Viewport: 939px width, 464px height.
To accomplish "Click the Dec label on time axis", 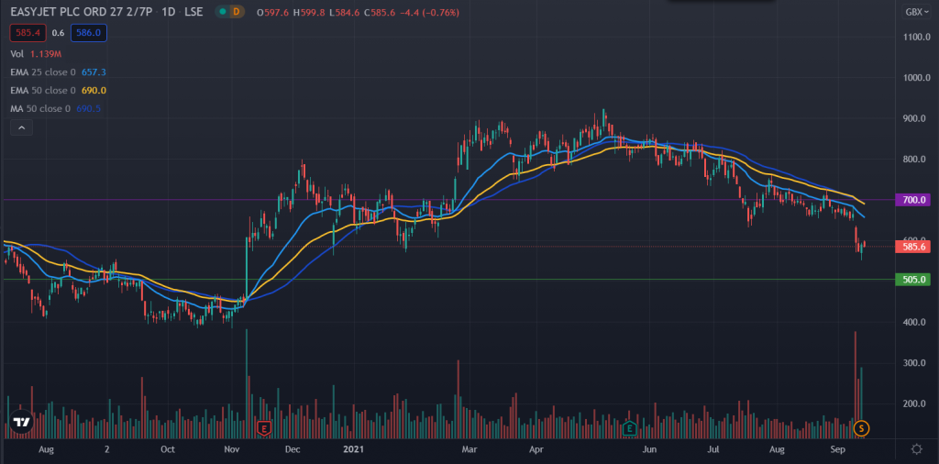I will (293, 448).
